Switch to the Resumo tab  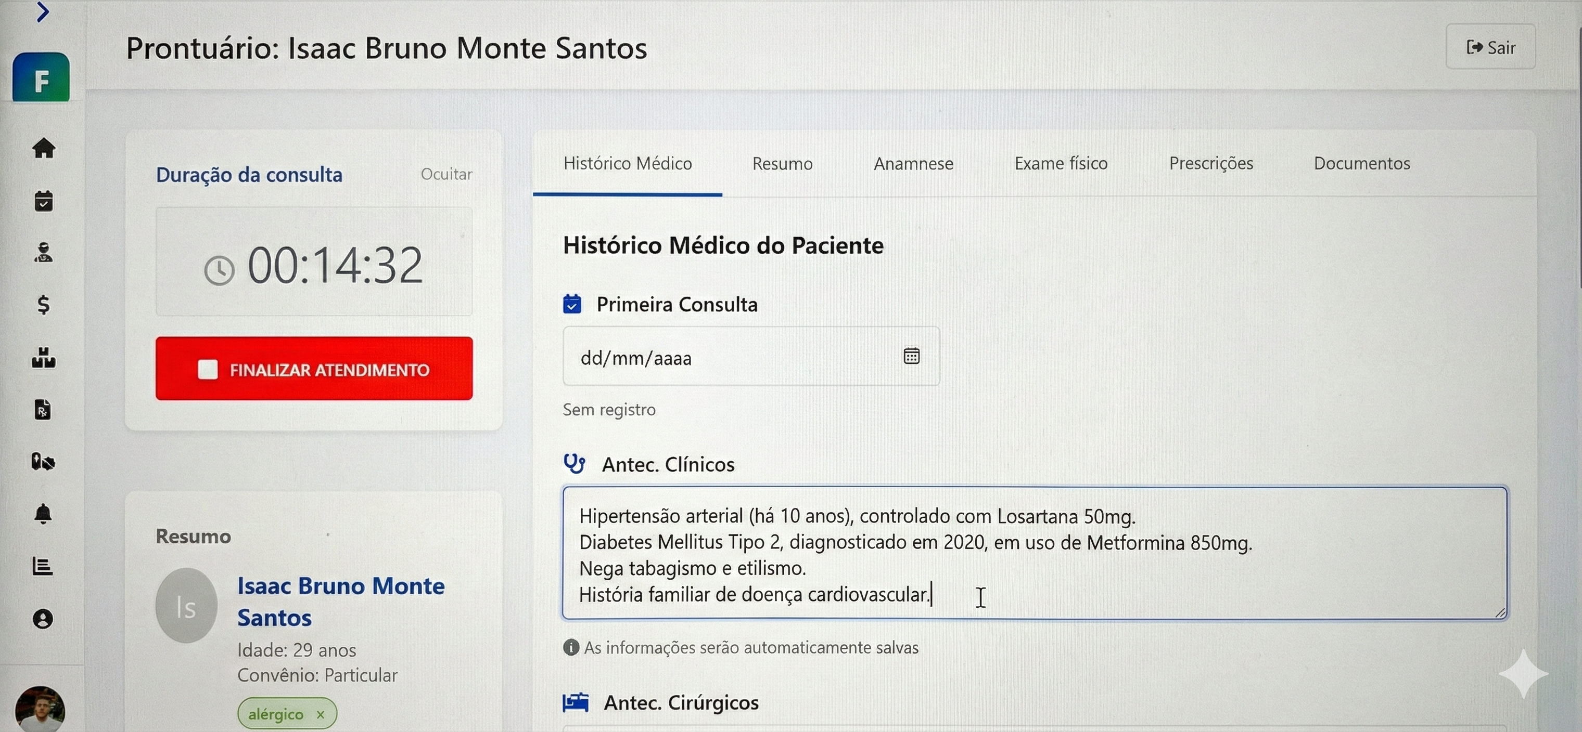click(782, 163)
